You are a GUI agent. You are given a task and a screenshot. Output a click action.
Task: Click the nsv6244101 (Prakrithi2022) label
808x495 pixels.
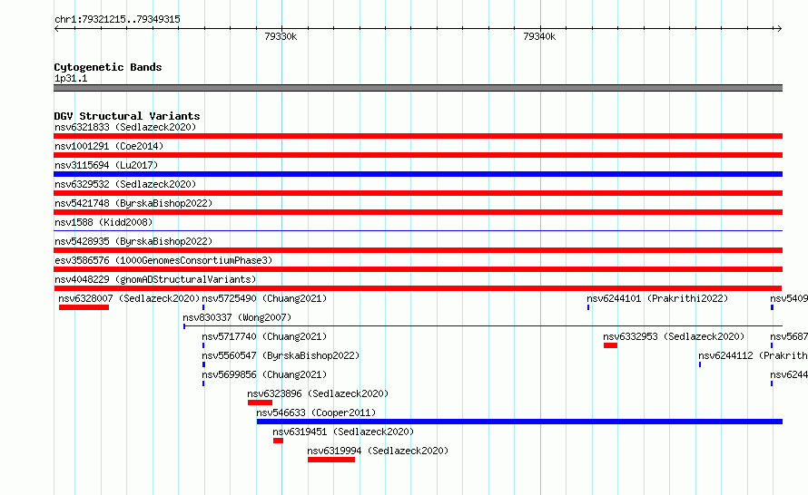click(x=657, y=298)
